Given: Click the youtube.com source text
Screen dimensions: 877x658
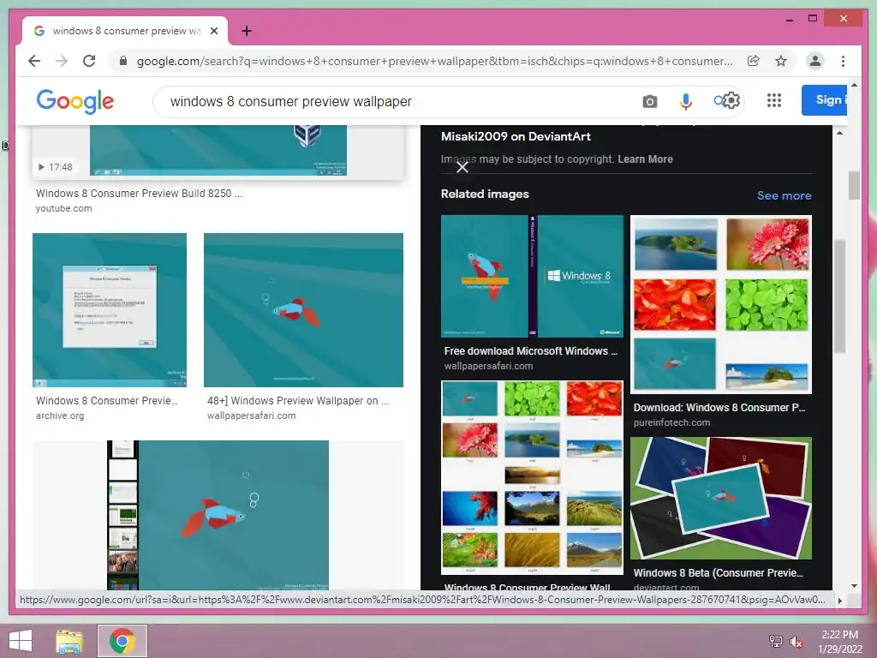Looking at the screenshot, I should click(63, 208).
